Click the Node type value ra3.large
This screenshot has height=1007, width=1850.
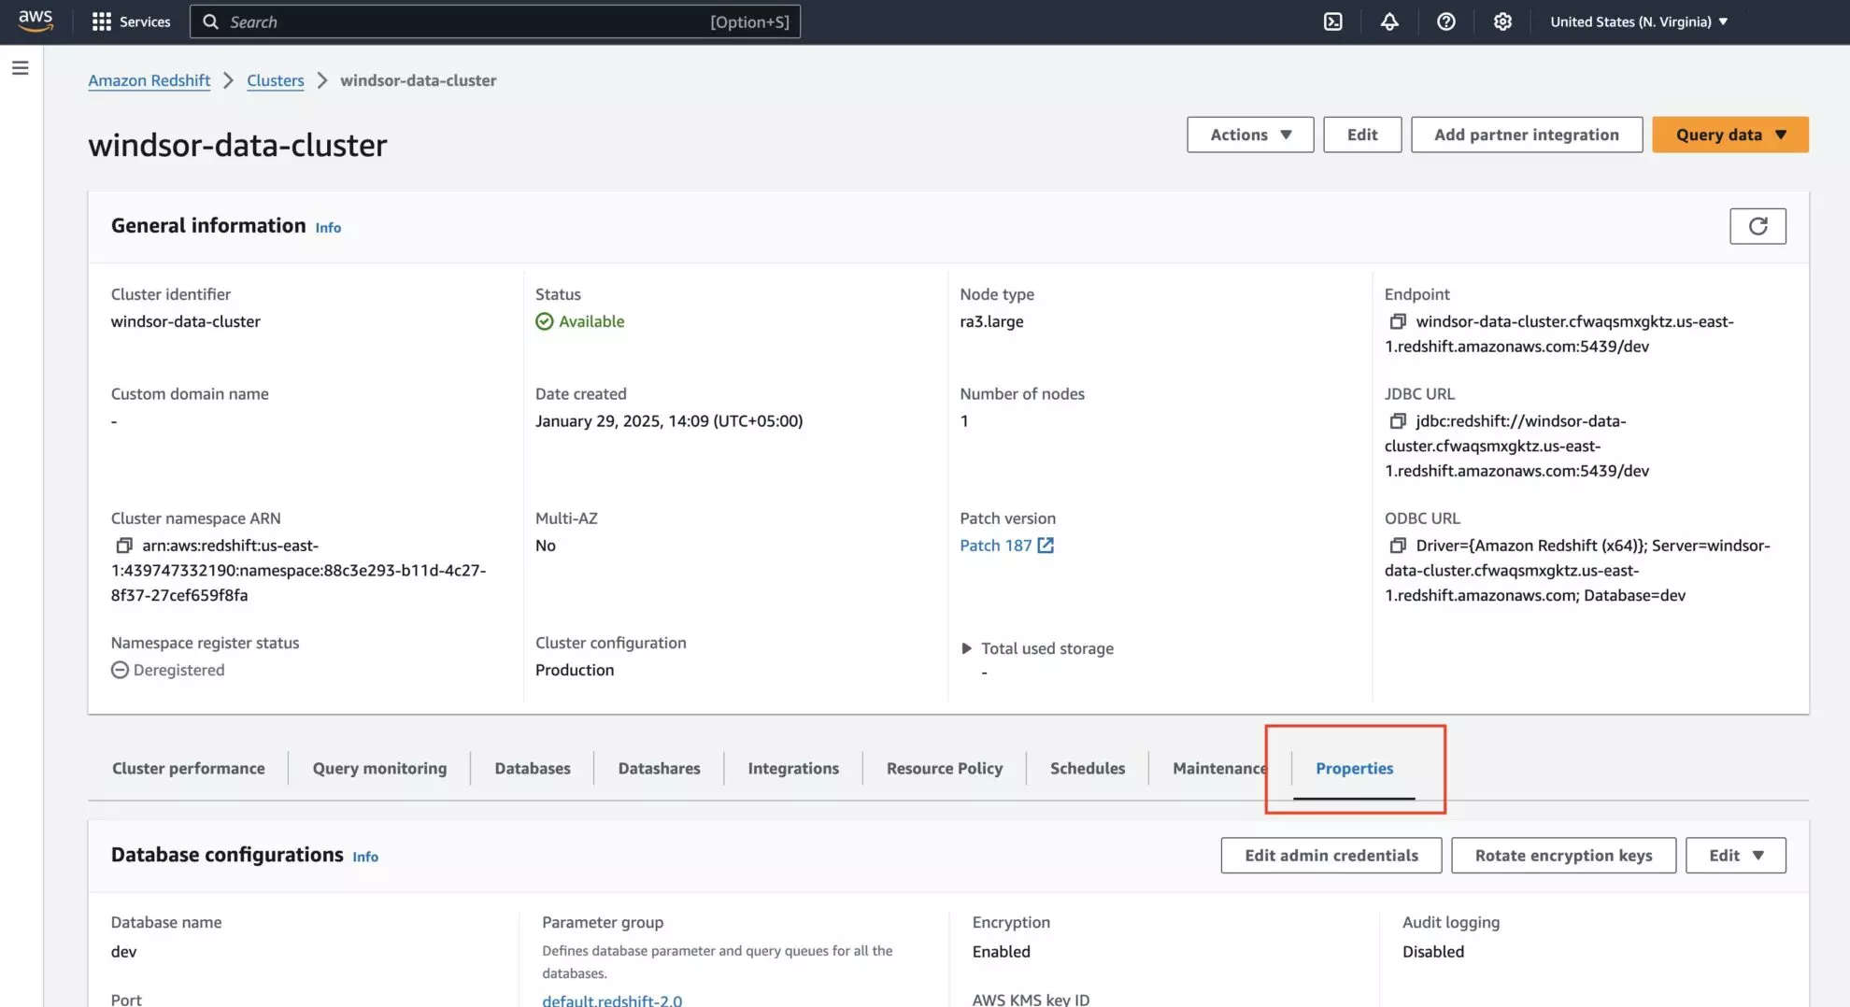pos(991,321)
